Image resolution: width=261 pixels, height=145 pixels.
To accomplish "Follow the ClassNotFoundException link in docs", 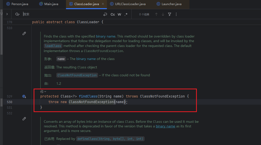I will coord(77,75).
